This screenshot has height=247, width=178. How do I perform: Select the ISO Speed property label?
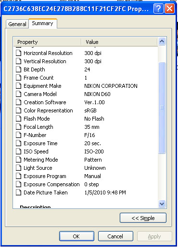tap(36, 151)
